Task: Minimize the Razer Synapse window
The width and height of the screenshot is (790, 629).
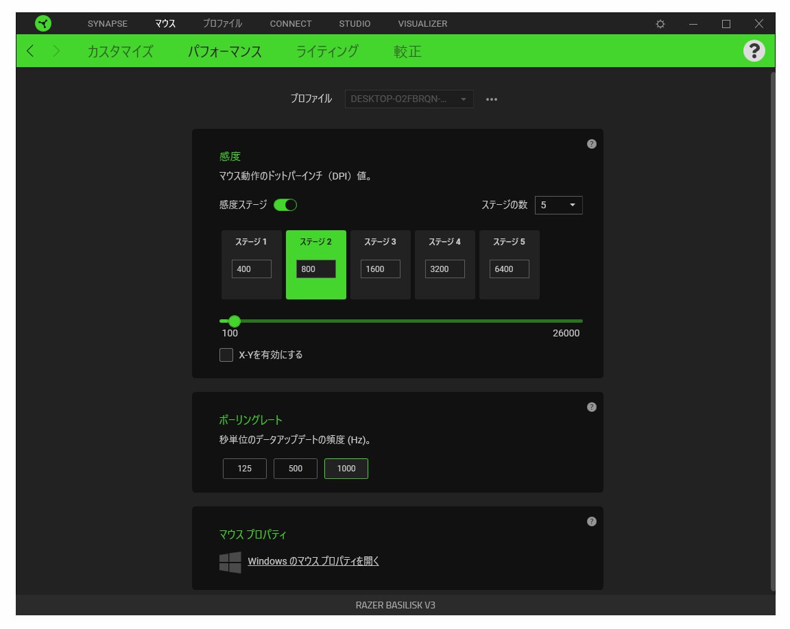Action: tap(693, 24)
